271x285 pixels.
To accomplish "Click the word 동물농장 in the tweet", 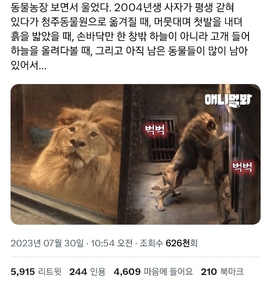I will click(29, 8).
